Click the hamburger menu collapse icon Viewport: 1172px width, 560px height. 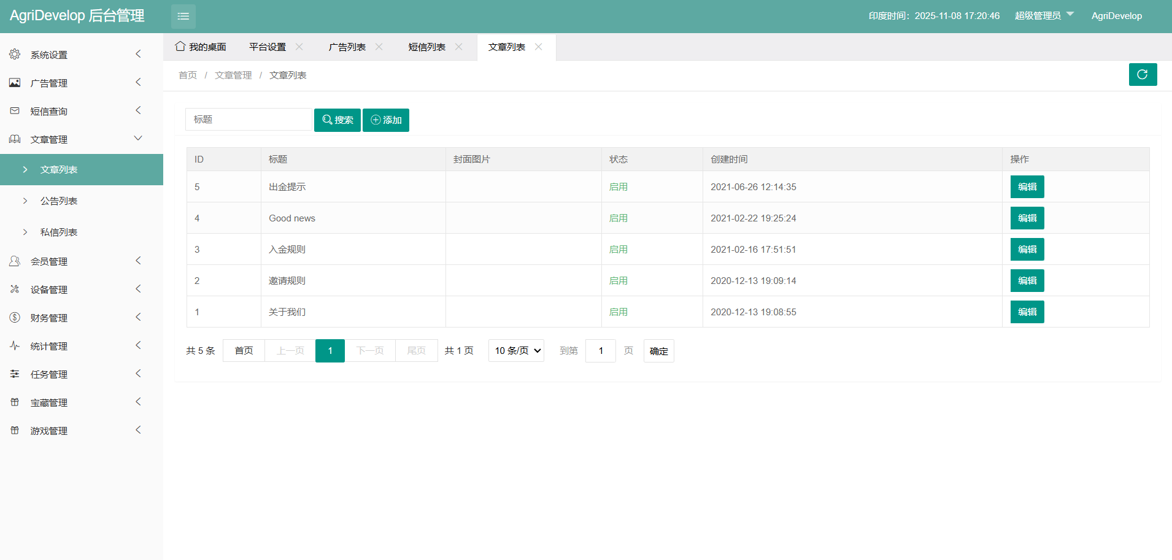pos(183,17)
